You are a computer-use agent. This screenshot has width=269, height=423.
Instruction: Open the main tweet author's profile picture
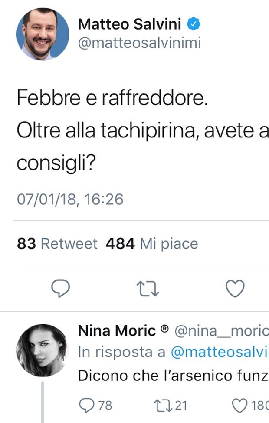point(43,34)
